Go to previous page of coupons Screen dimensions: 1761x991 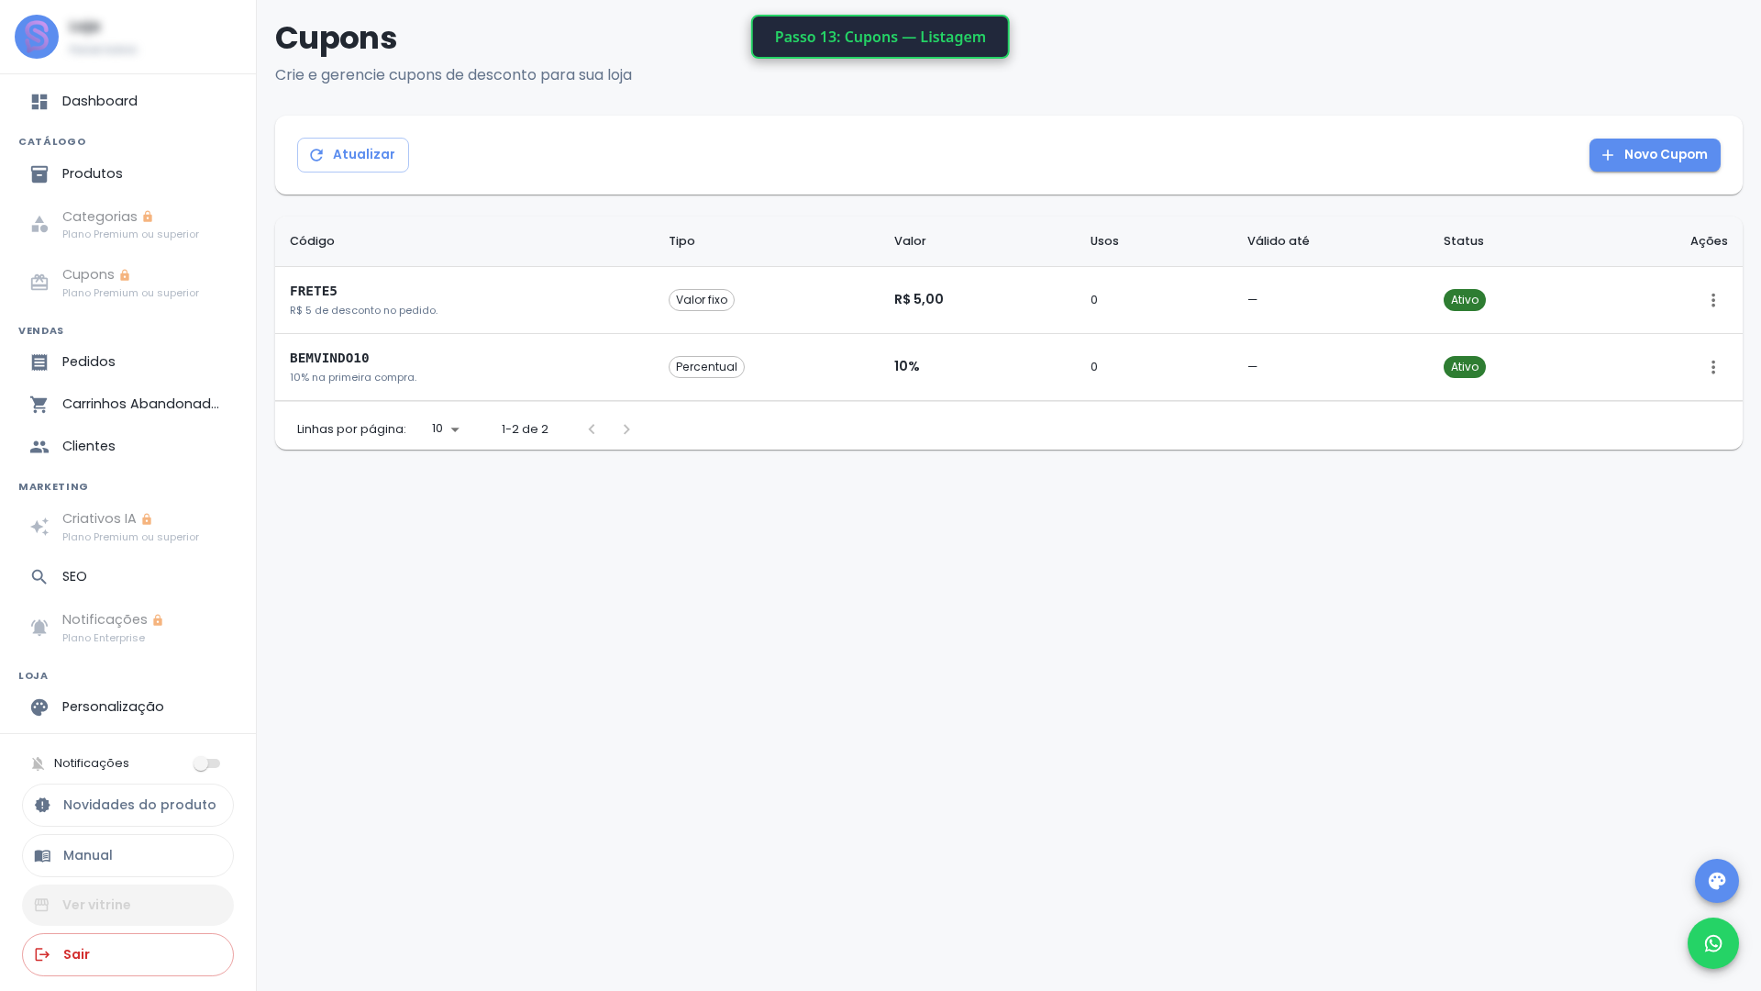(x=592, y=429)
